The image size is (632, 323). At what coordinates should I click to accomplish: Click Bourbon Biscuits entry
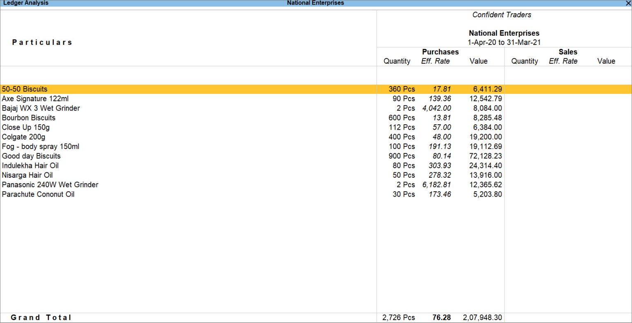(28, 118)
